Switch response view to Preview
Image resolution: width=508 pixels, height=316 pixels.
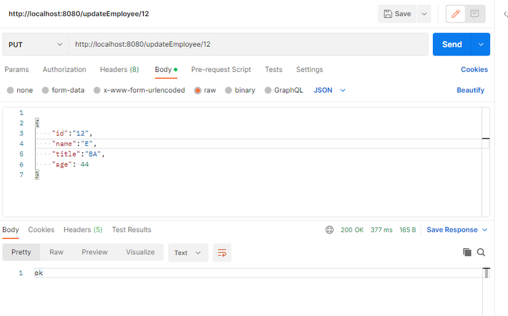pos(94,252)
